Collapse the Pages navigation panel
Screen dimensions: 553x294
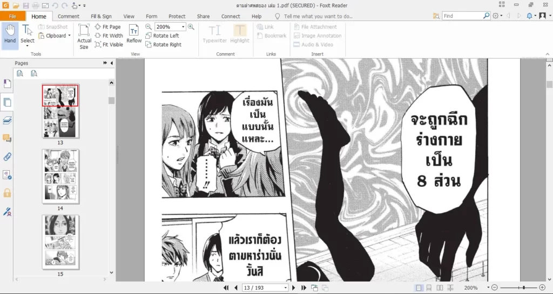click(111, 63)
